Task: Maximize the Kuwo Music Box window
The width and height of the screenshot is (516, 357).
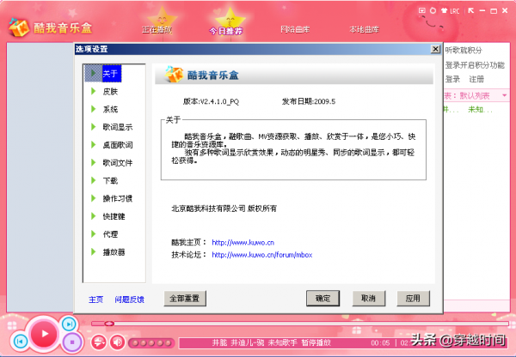Action: point(494,11)
